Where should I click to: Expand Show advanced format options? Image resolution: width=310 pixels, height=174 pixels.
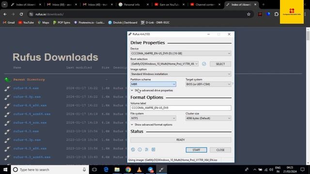[x=152, y=125]
